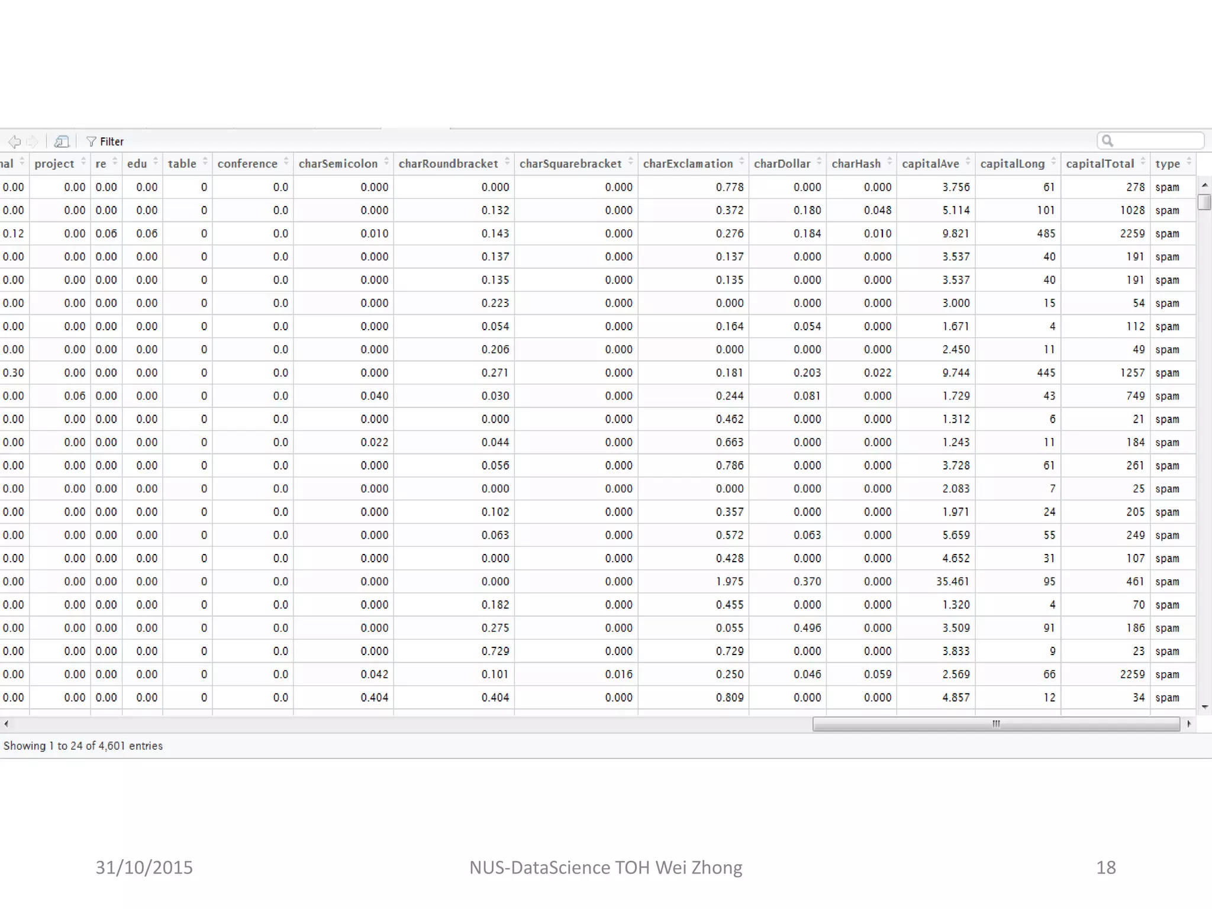Select the charSemicolon column header

point(338,164)
